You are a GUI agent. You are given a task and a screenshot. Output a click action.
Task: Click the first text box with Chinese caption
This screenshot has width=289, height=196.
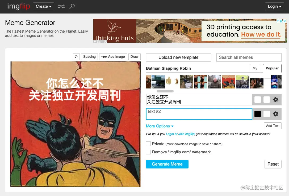tap(199, 100)
